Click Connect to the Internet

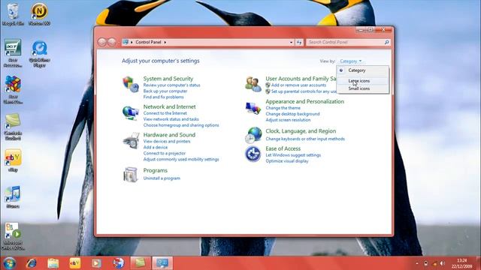[165, 113]
